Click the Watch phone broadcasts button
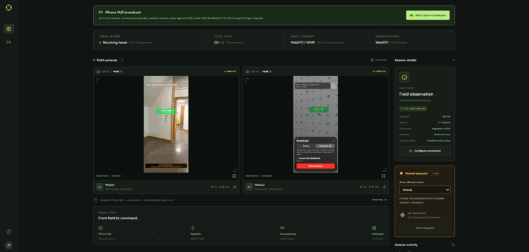The height and width of the screenshot is (252, 529). [x=427, y=15]
